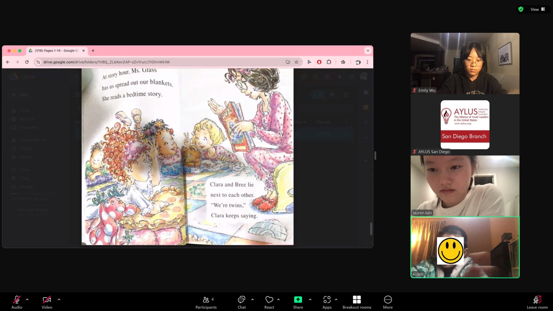
Task: Click the browser profile avatar icon
Action: [x=358, y=62]
